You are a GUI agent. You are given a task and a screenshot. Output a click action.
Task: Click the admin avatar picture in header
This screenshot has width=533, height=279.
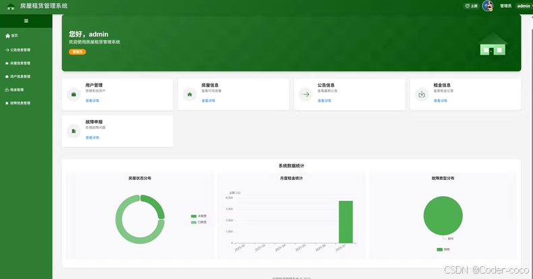[488, 6]
